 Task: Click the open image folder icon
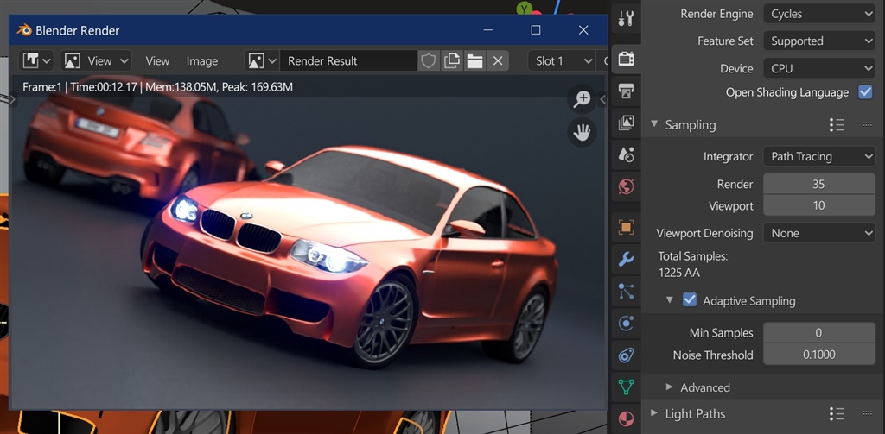(x=474, y=61)
